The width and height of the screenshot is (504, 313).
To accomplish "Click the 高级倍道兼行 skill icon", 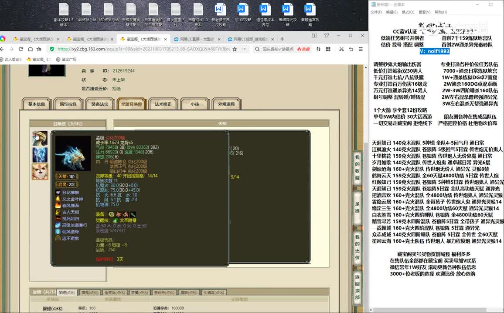I will point(58,225).
